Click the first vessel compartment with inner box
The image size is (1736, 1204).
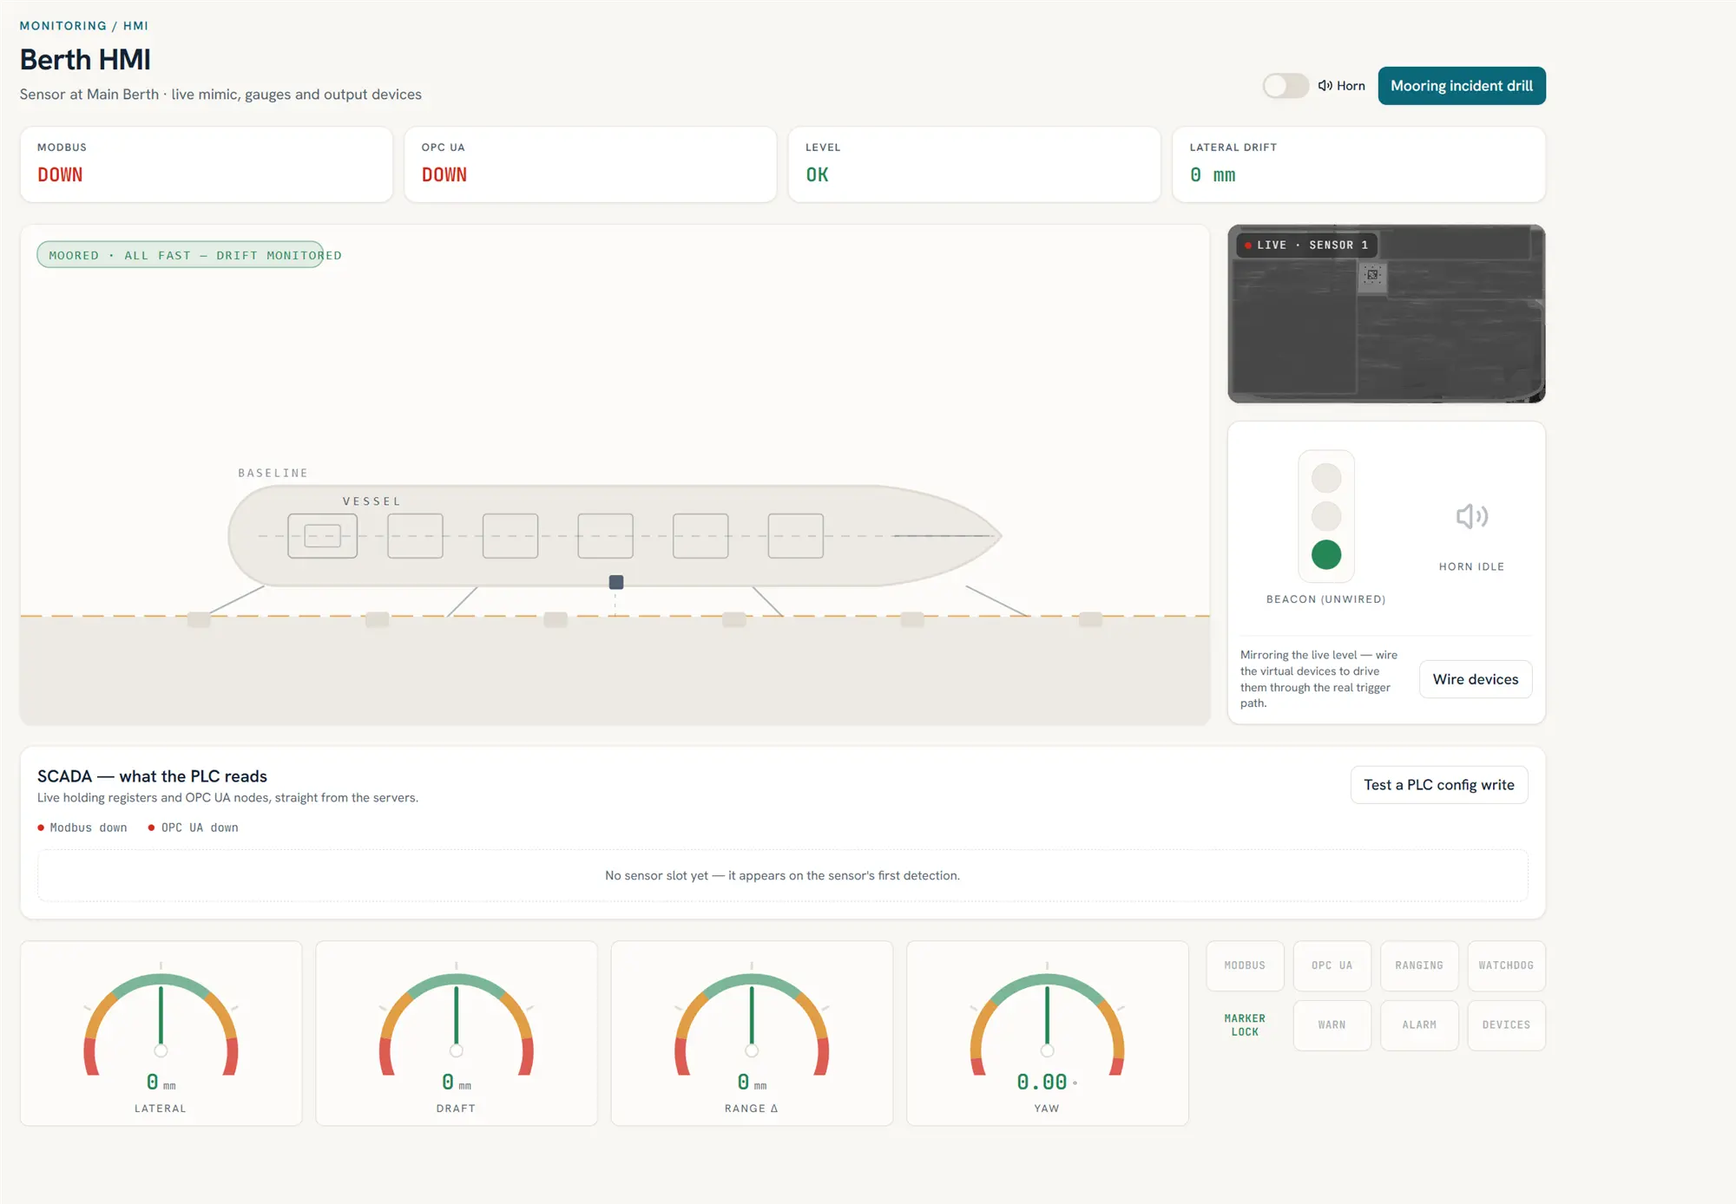[x=323, y=536]
